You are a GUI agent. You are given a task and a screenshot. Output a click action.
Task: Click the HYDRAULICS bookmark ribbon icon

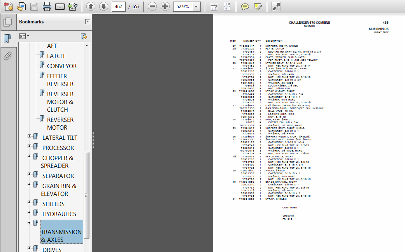click(x=36, y=213)
